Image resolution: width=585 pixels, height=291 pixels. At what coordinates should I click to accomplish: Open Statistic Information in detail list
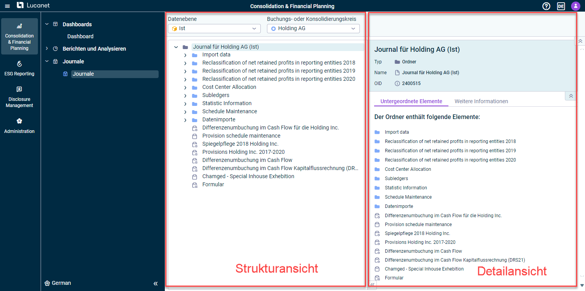pyautogui.click(x=405, y=188)
